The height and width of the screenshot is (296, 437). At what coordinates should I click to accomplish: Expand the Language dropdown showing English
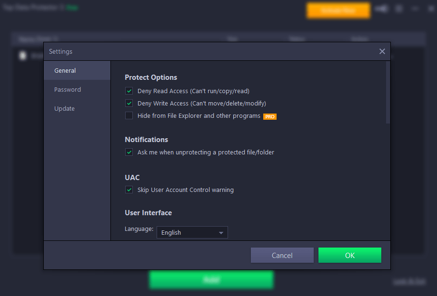pos(192,232)
